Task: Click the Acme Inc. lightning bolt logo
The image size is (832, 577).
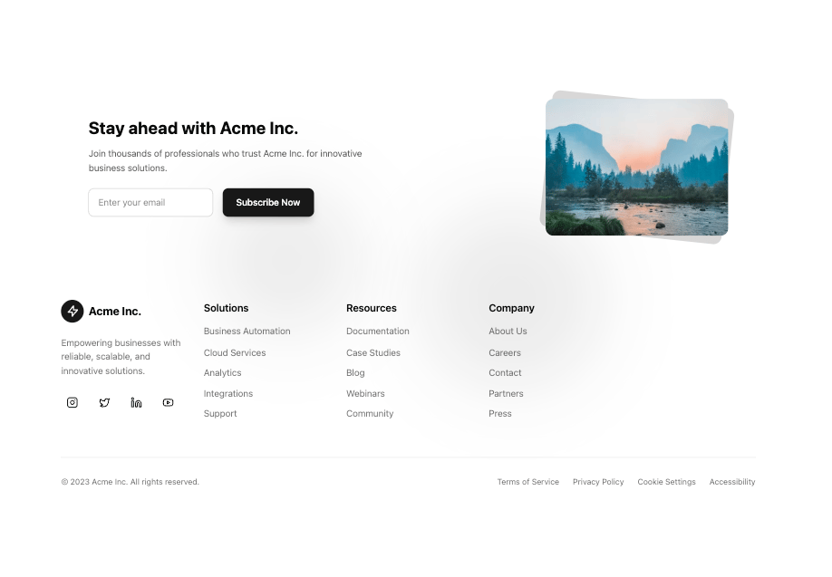Action: click(73, 312)
